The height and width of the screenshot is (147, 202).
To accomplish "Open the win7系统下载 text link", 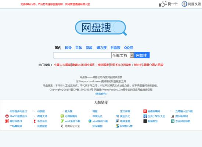I will 72,121.
